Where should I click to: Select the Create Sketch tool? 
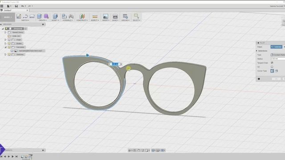click(19, 16)
